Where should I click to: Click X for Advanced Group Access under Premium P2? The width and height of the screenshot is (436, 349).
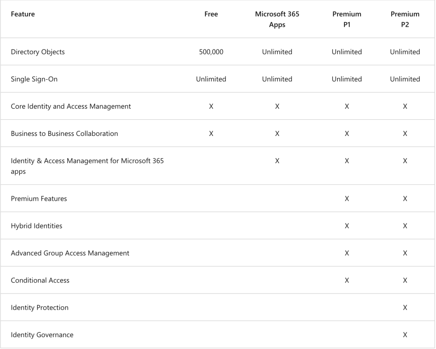click(x=405, y=254)
